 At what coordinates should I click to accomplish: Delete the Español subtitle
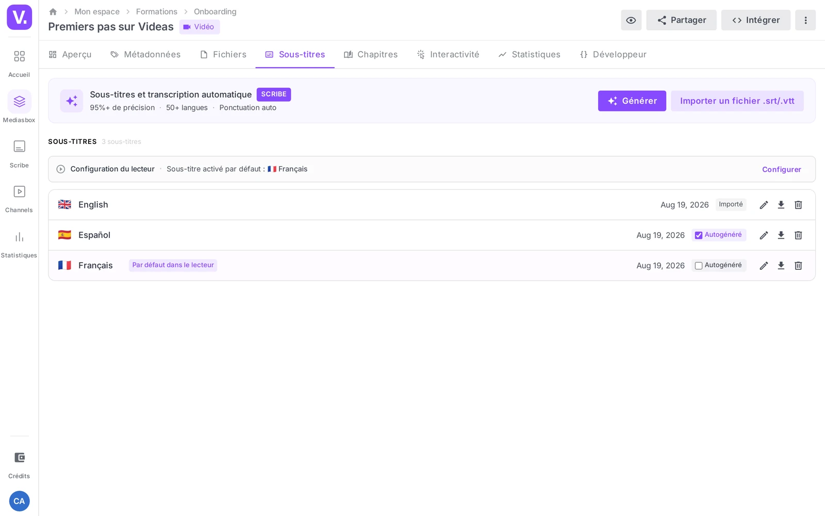tap(798, 235)
